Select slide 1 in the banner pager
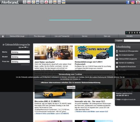Image resolution: width=140 pixels, height=122 pixels. coord(127,33)
